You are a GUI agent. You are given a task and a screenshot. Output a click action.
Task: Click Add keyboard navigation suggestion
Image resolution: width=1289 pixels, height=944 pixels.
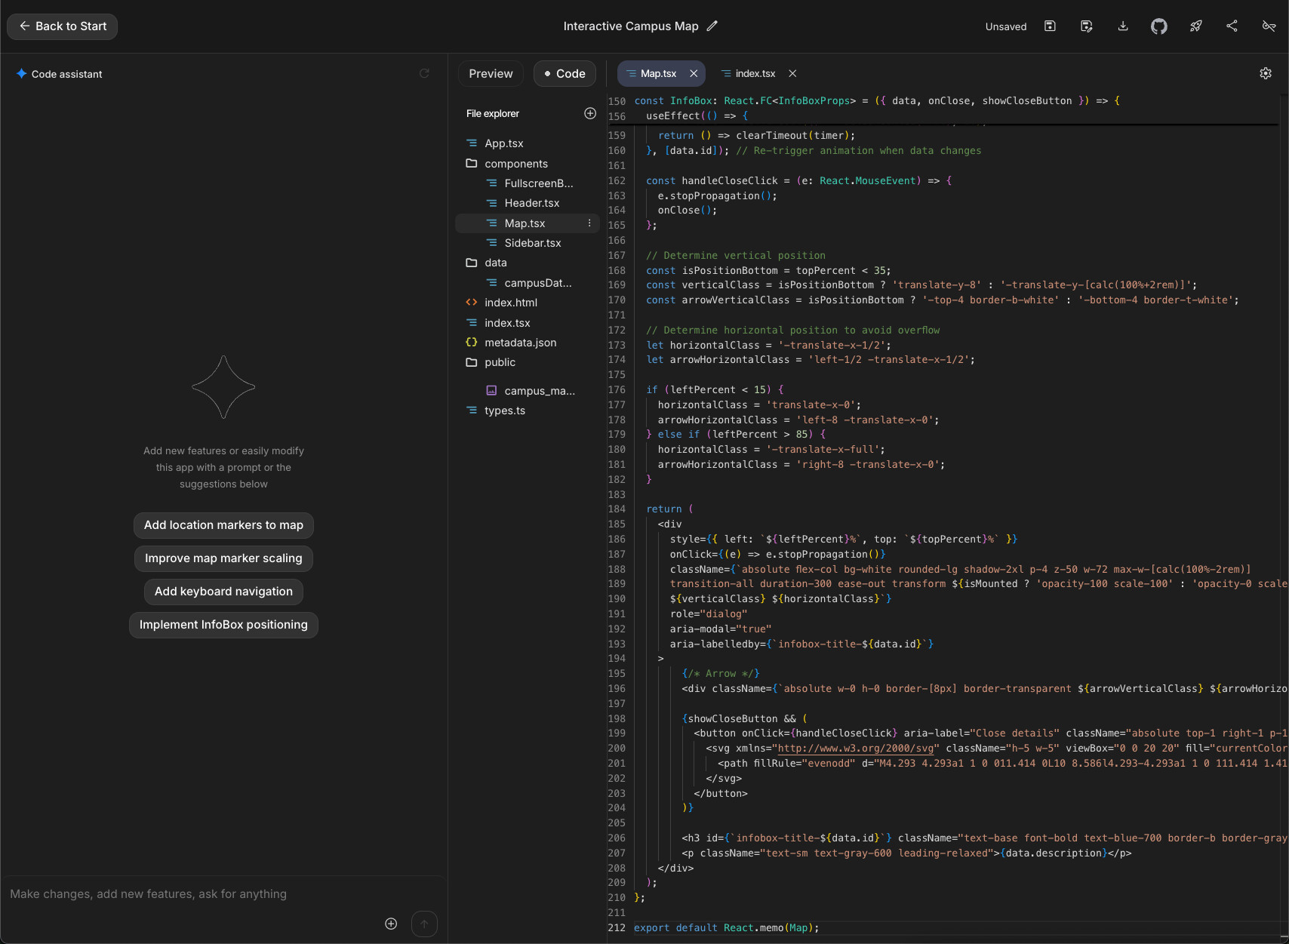point(223,592)
